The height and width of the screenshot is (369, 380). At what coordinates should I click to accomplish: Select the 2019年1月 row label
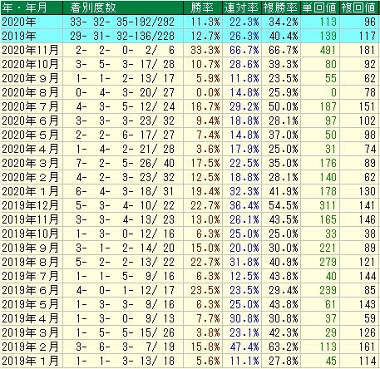point(30,361)
